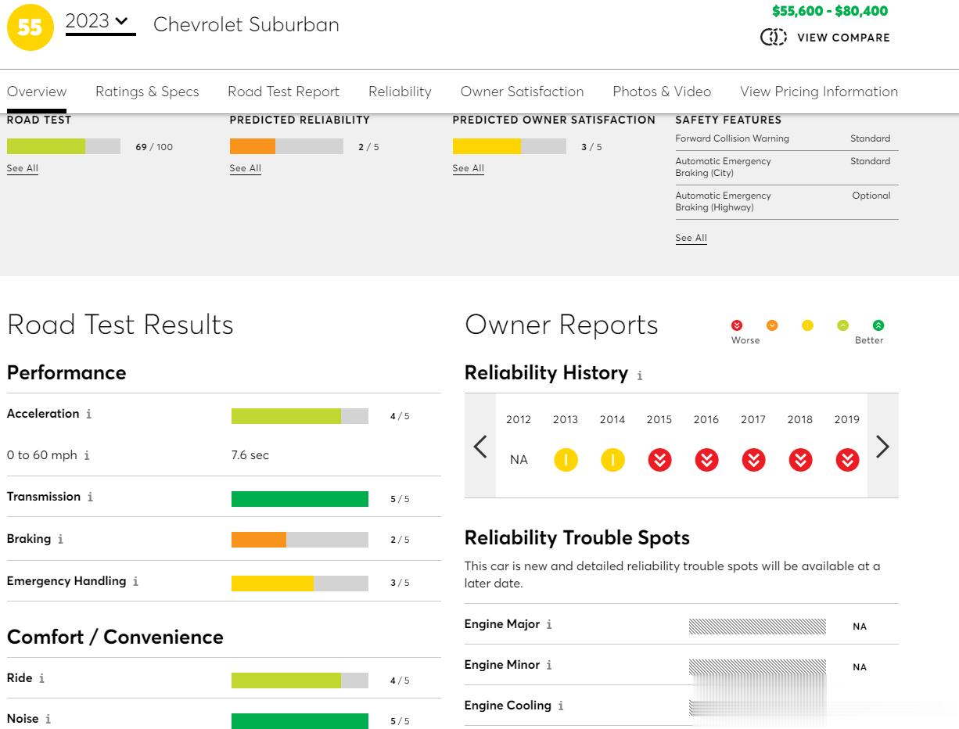Viewport: 959px width, 729px height.
Task: Click the NA value for 2012
Action: [519, 460]
